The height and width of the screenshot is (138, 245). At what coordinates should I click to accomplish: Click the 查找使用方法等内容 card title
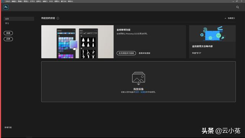203,46
